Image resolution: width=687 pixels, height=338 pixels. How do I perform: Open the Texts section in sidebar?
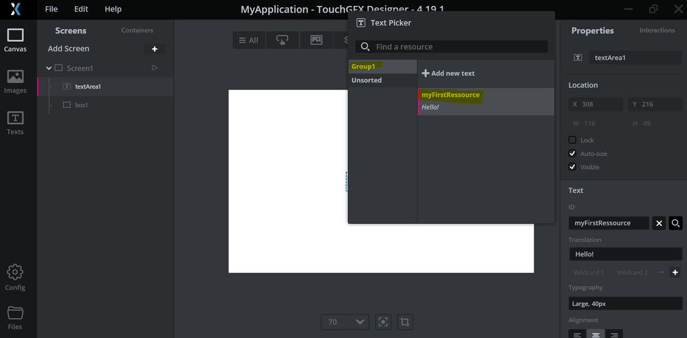(x=15, y=123)
